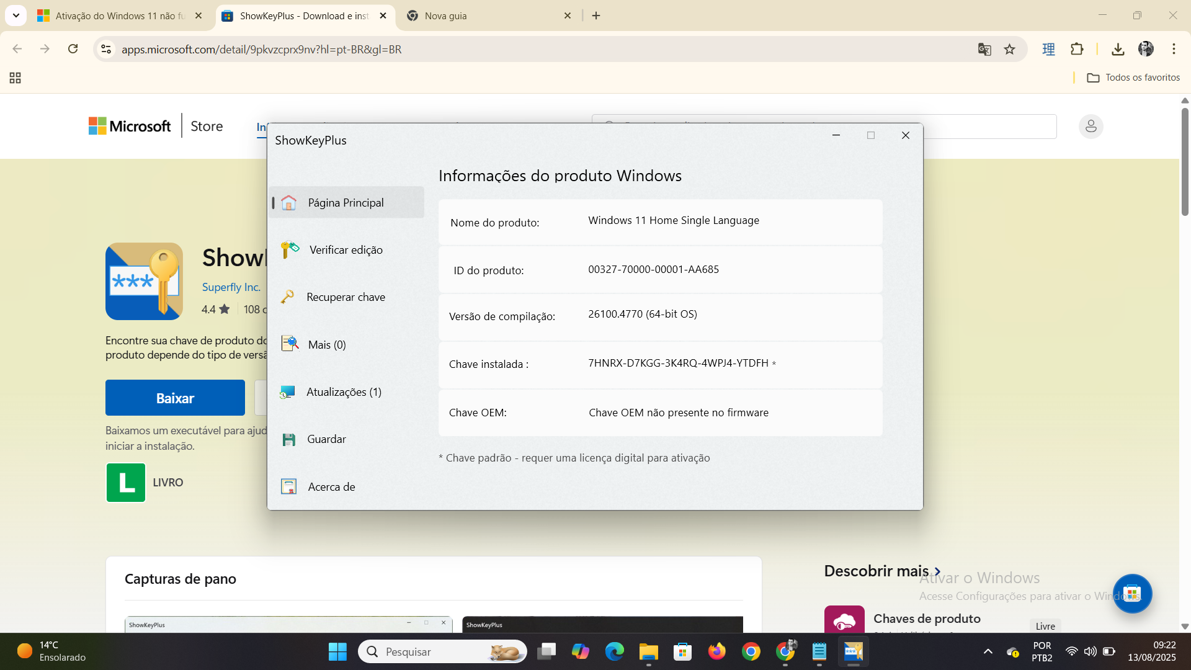The image size is (1191, 670).
Task: Open the Chaves de produto app link
Action: tap(927, 619)
